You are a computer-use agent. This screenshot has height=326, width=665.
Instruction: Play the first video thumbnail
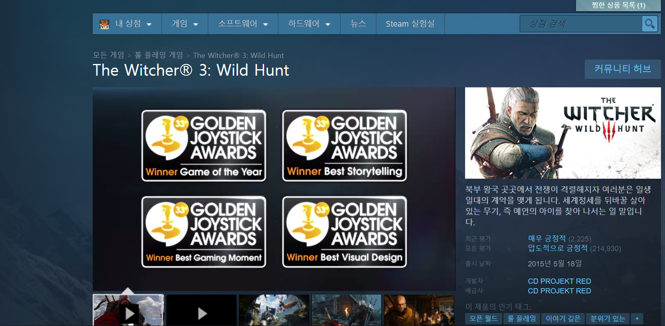tap(129, 312)
